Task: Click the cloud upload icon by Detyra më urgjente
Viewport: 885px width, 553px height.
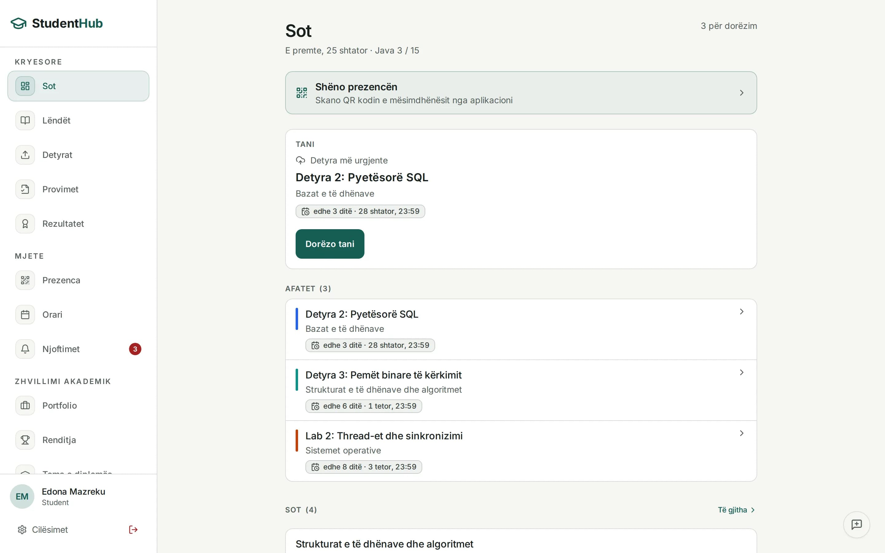Action: 301,161
